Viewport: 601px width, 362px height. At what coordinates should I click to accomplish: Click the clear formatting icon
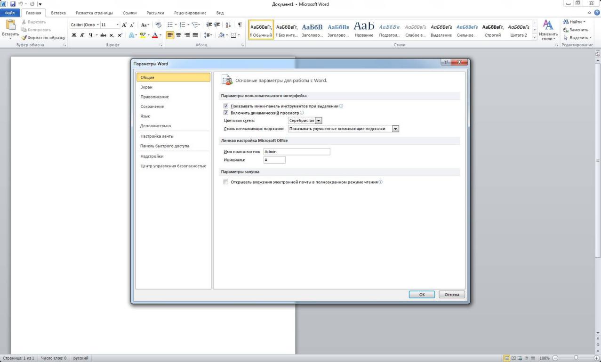pyautogui.click(x=158, y=25)
